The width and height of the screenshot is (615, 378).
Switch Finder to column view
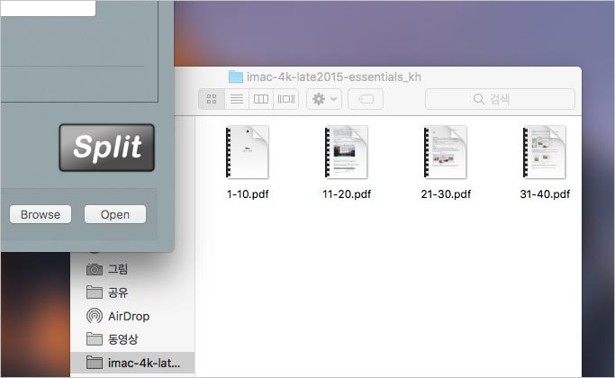[x=261, y=99]
